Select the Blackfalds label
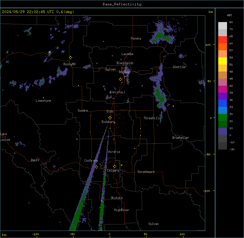244x238 pixels. click(125, 63)
